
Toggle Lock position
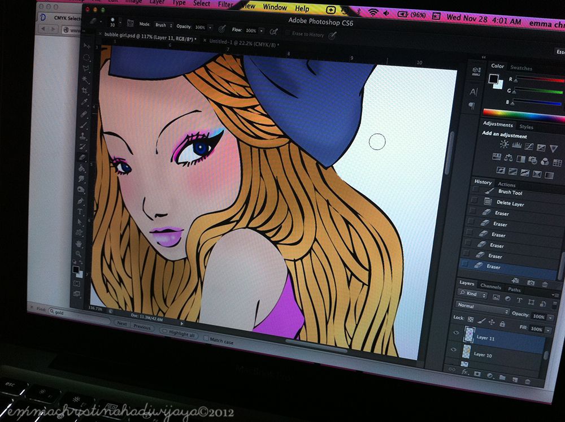pos(492,322)
